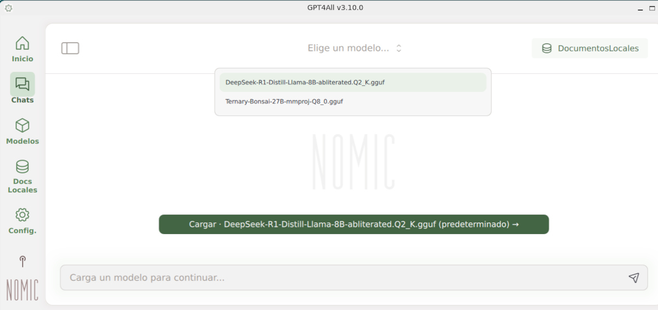Open the Nomic logo link in sidebar

pos(22,290)
